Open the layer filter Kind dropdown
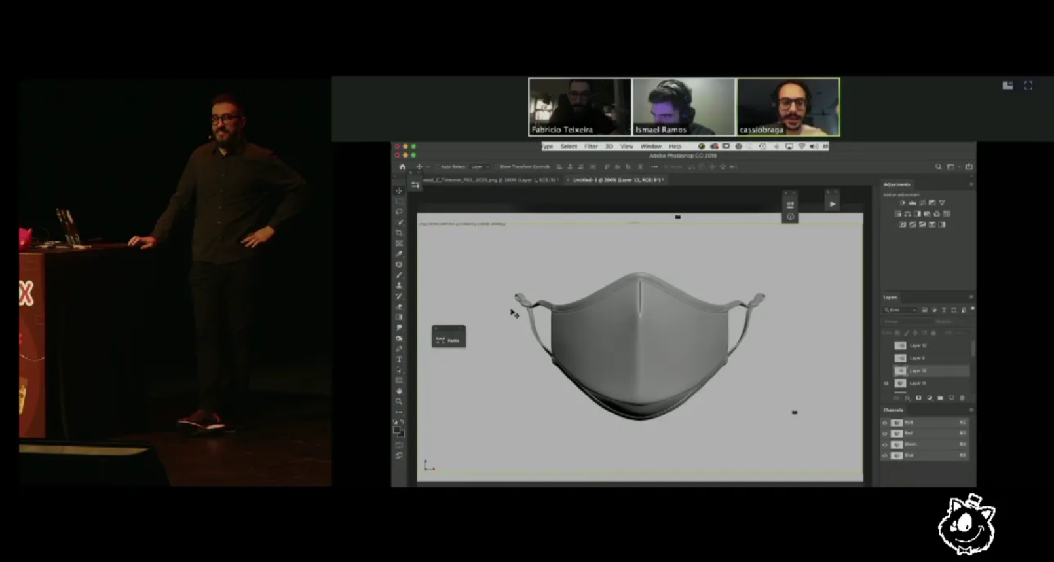Image resolution: width=1054 pixels, height=562 pixels. pyautogui.click(x=901, y=310)
